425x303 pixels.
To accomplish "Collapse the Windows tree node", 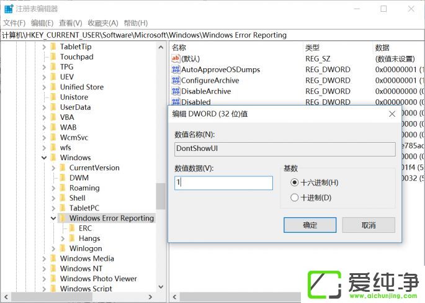I will [x=44, y=158].
